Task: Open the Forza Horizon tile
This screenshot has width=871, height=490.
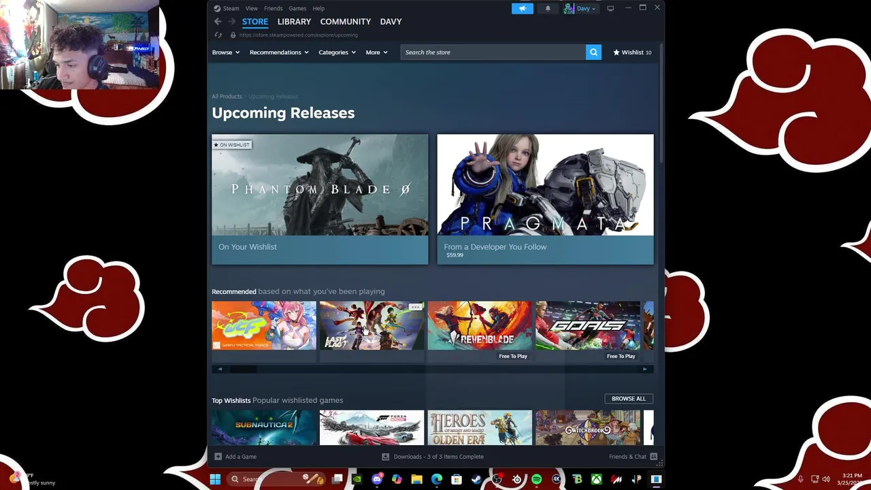Action: (x=372, y=427)
